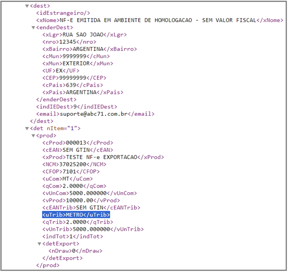Click the highlighted uTrib METRO line
The image size is (288, 272).
76,215
